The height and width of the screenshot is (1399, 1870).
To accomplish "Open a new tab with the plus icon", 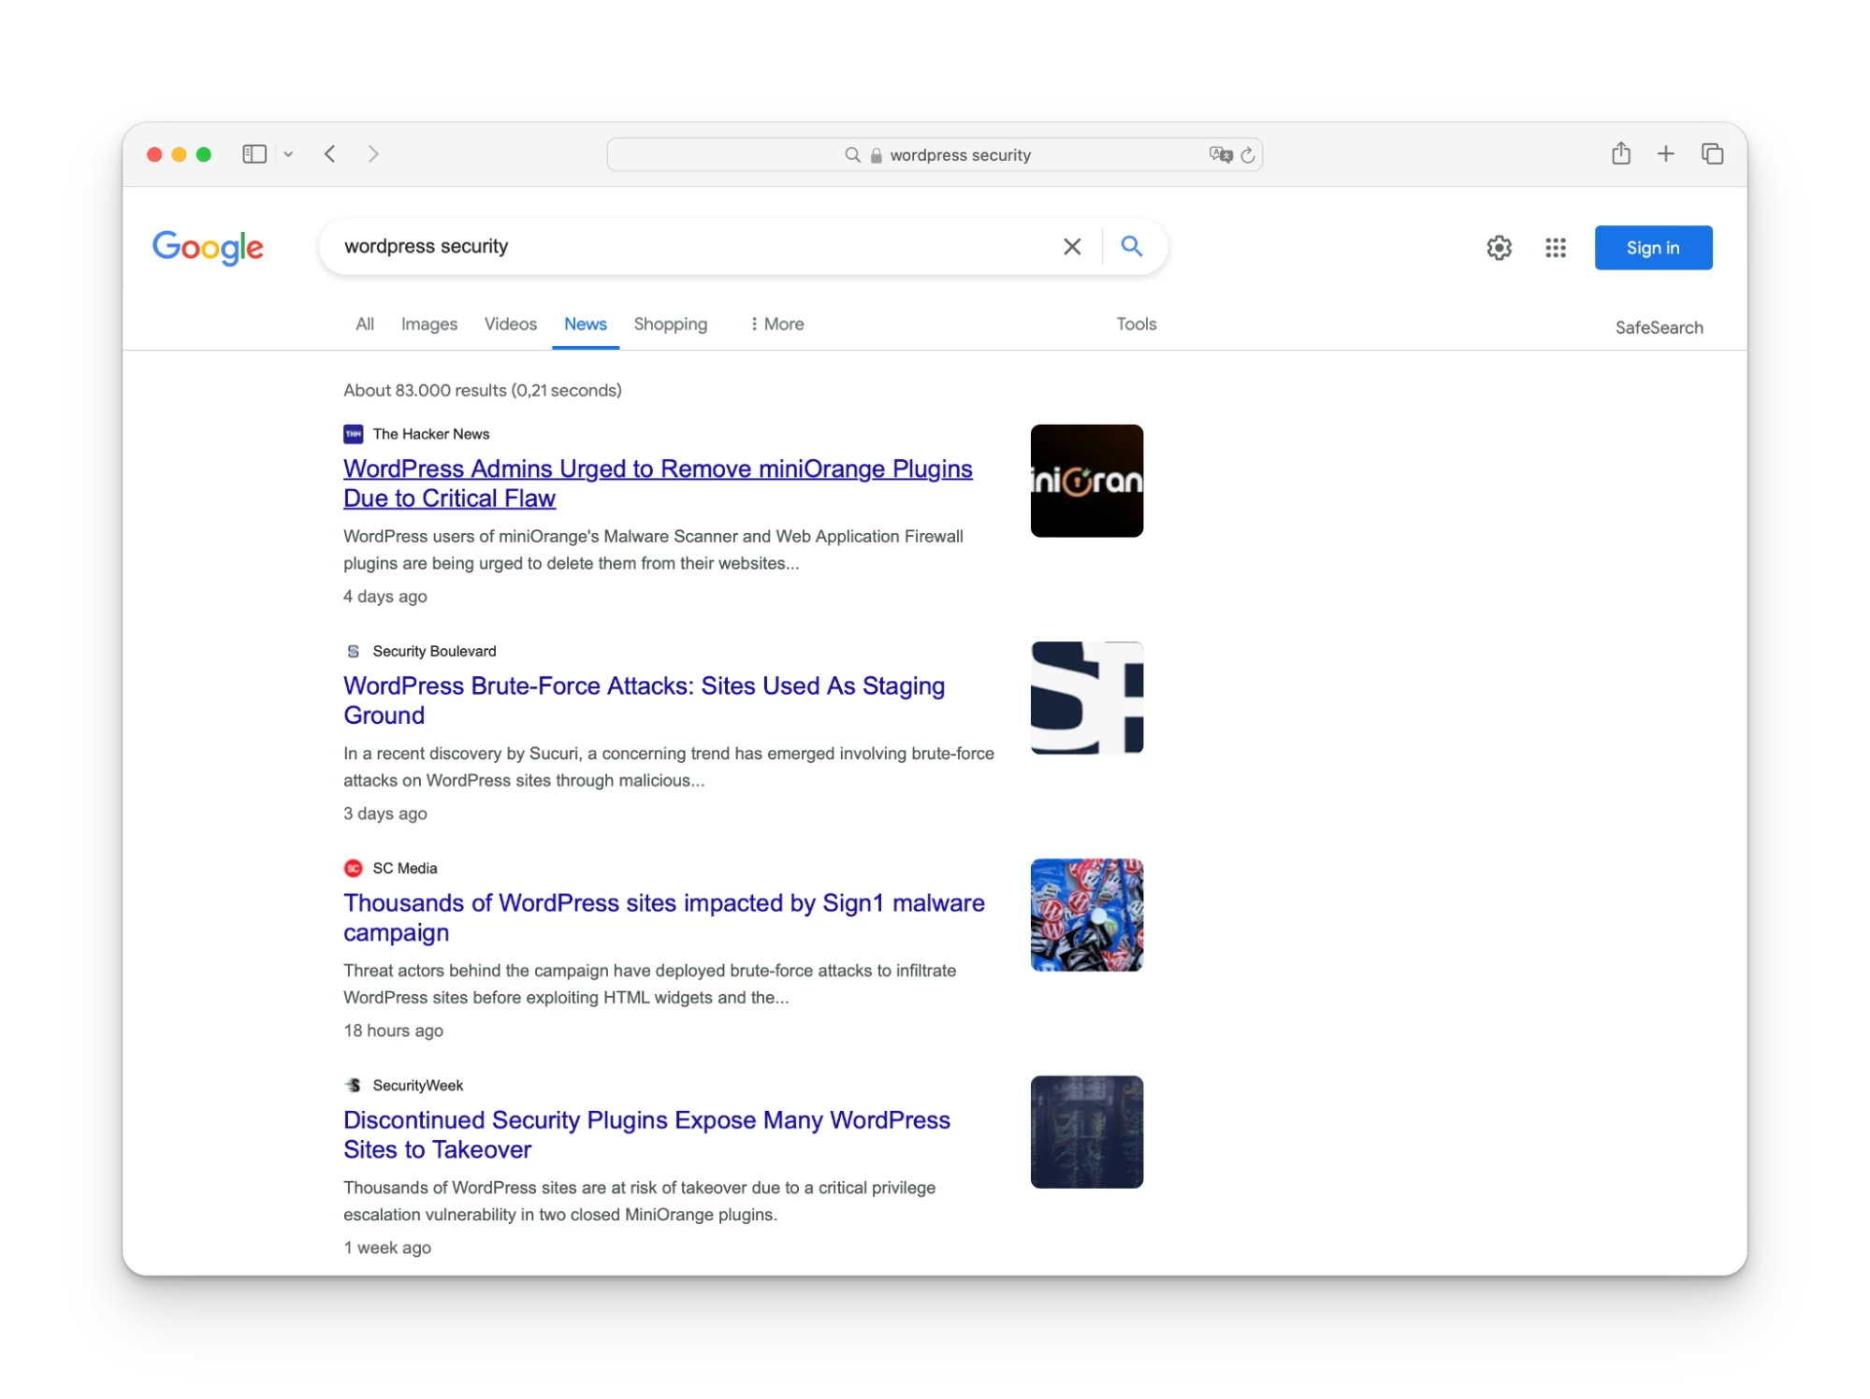I will pyautogui.click(x=1665, y=153).
